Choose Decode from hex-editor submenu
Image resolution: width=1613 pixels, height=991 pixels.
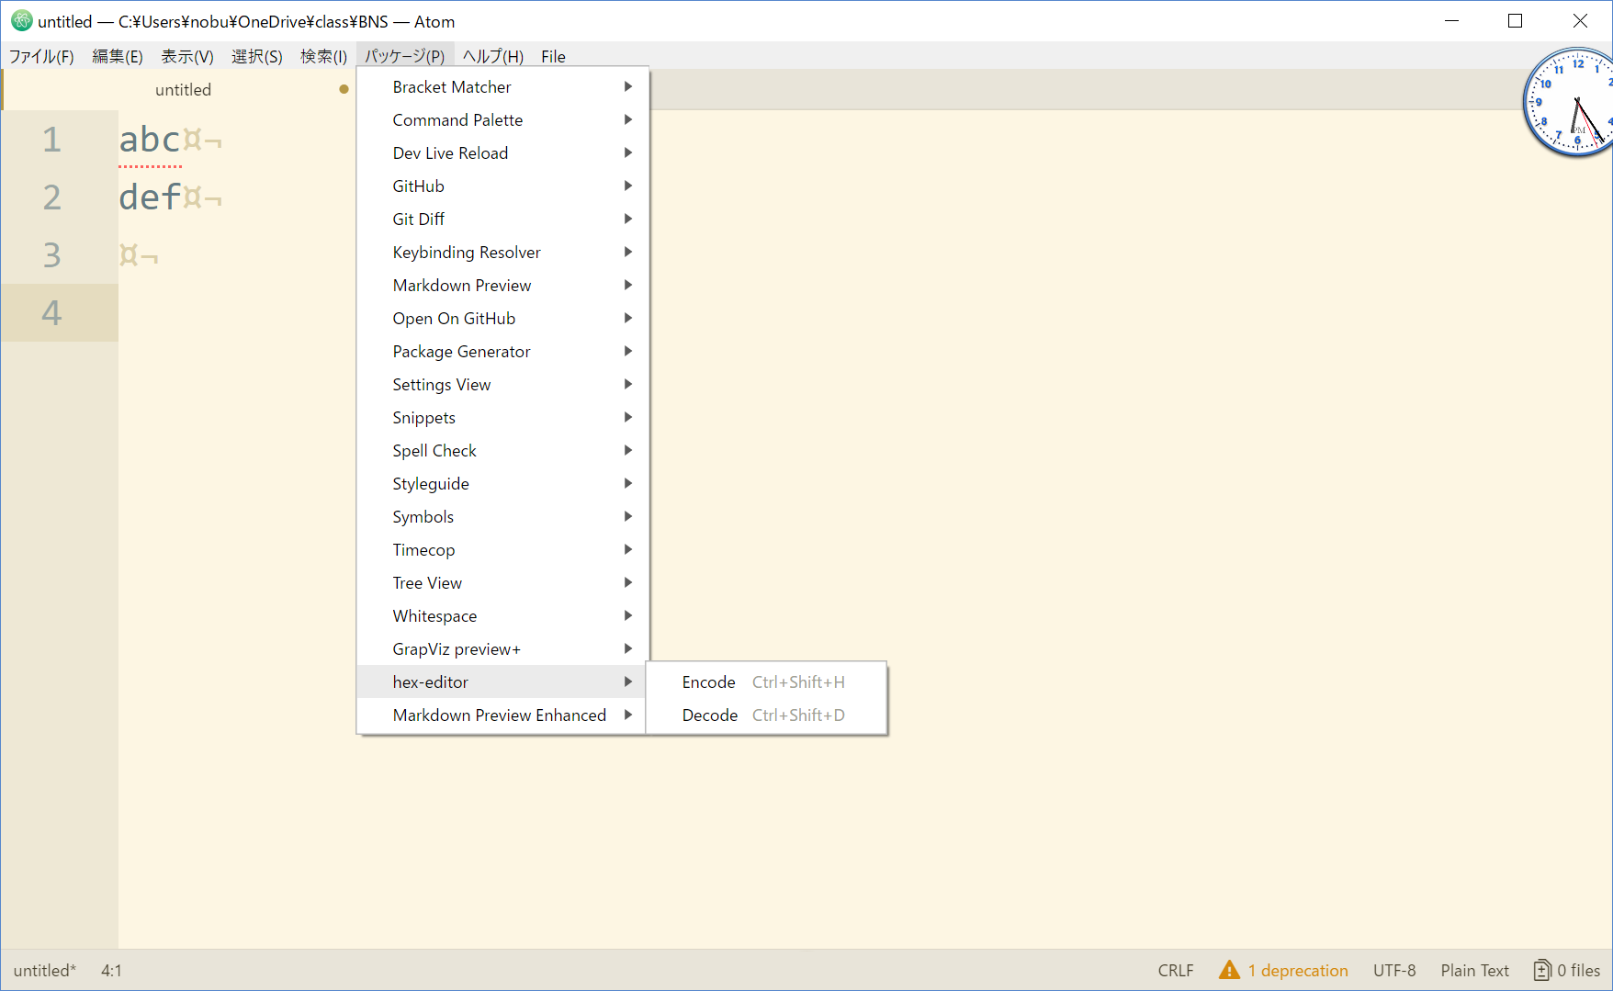[766, 715]
